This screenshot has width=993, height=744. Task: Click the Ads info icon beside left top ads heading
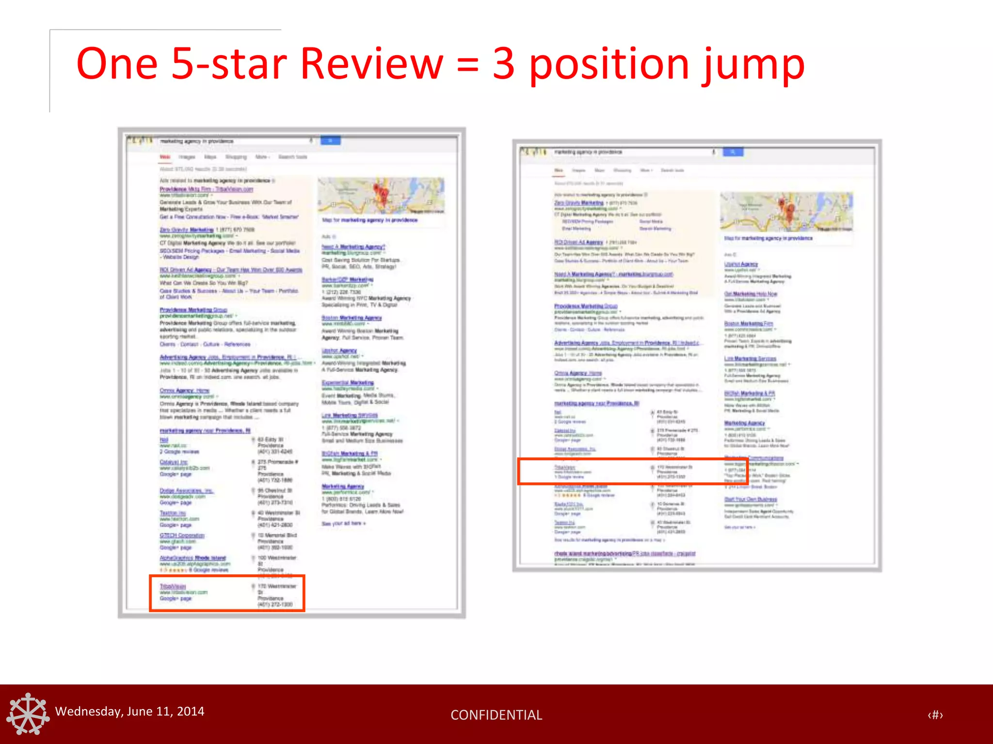[274, 181]
